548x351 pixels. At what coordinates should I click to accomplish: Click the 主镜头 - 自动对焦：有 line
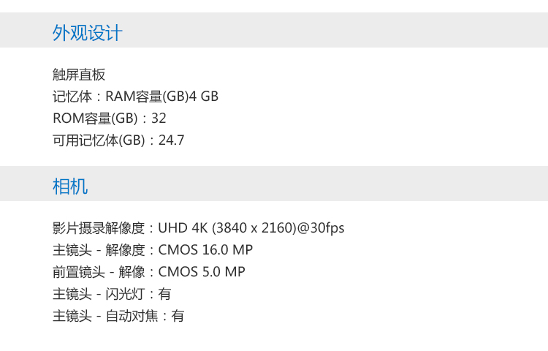[x=118, y=316]
